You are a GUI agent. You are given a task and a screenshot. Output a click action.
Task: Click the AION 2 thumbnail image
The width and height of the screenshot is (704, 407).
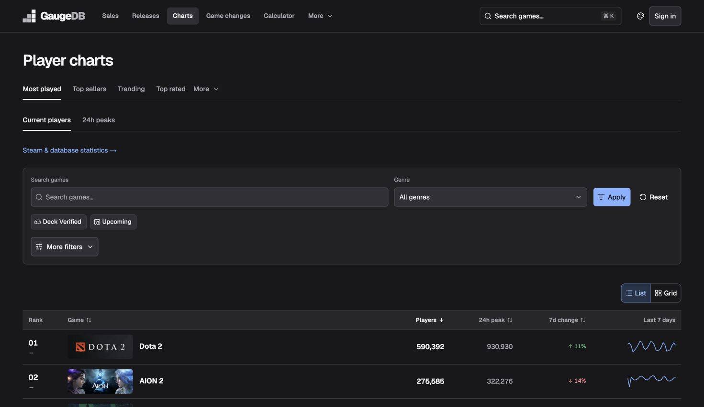100,381
